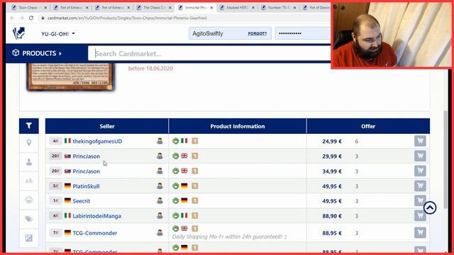Open the condition filter smiley icon
The width and height of the screenshot is (454, 255).
click(x=28, y=200)
